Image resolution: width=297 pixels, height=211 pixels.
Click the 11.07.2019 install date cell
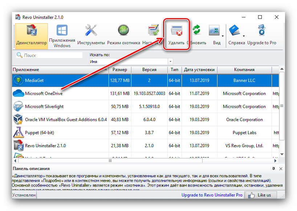199,94
